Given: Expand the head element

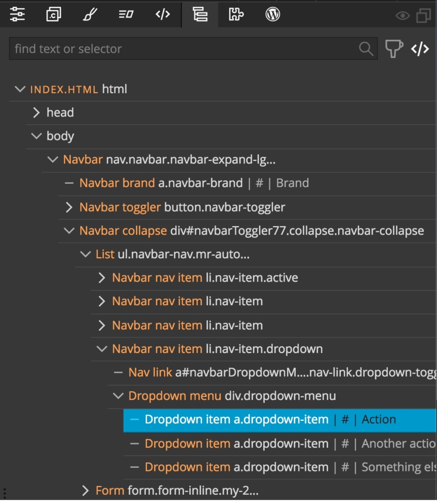Looking at the screenshot, I should point(35,112).
